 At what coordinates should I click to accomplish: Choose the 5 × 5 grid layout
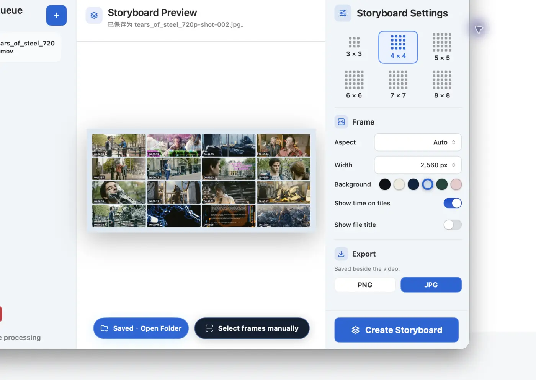(442, 47)
